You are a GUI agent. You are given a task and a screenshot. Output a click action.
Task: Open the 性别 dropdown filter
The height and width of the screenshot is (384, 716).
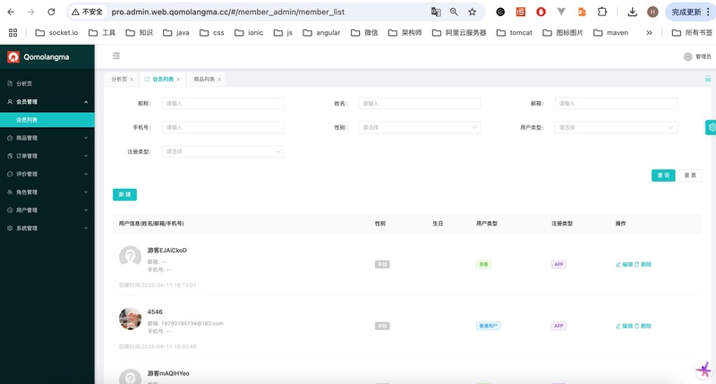pyautogui.click(x=419, y=127)
